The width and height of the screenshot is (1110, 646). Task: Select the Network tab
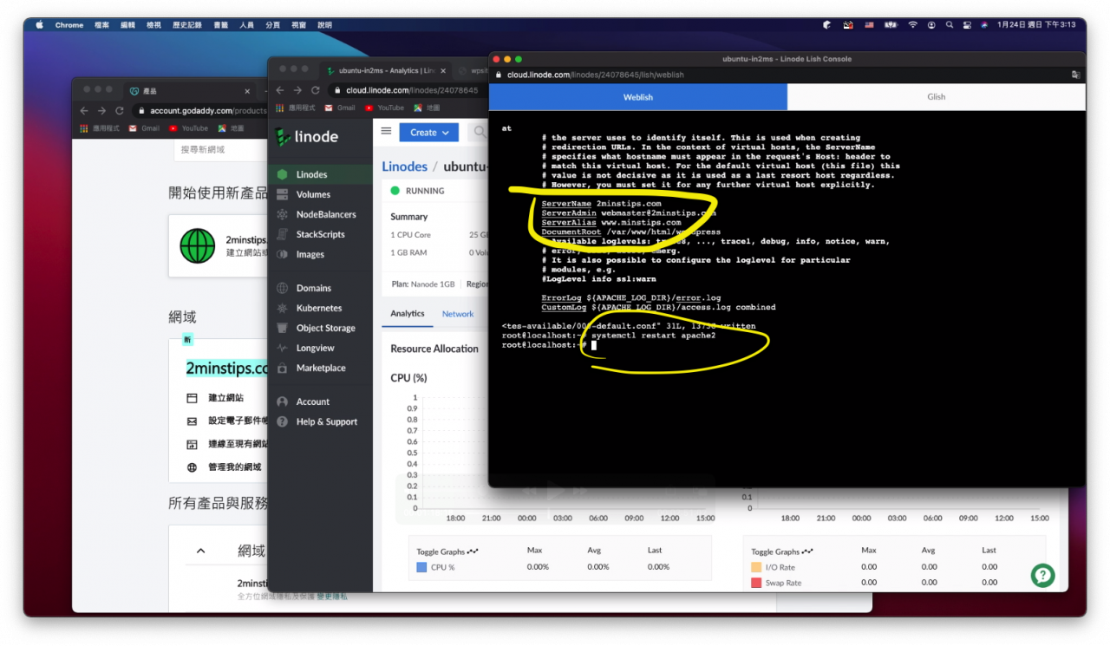[458, 314]
